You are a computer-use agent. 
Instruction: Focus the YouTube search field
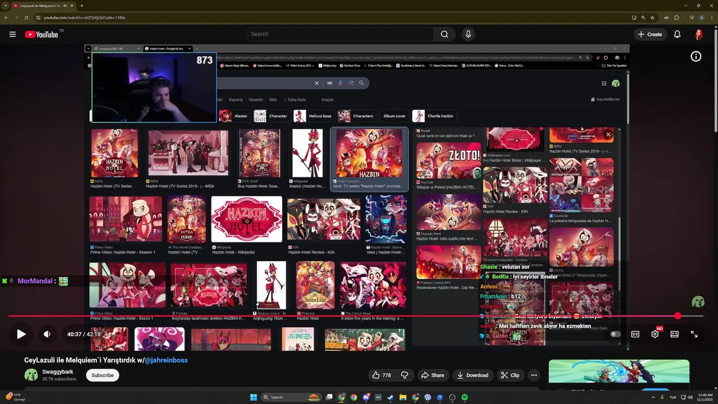pyautogui.click(x=339, y=34)
